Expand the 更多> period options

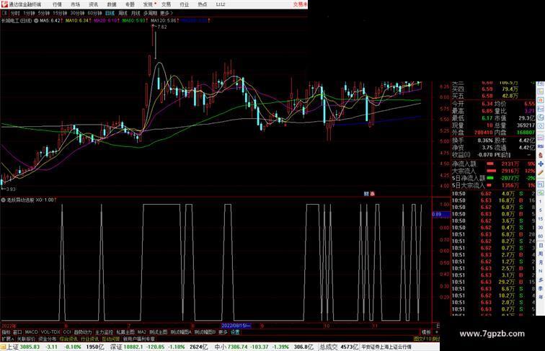pyautogui.click(x=167, y=13)
